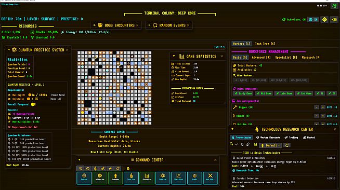Apply the Early Game quick template
The width and height of the screenshot is (340, 190).
[x=243, y=93]
